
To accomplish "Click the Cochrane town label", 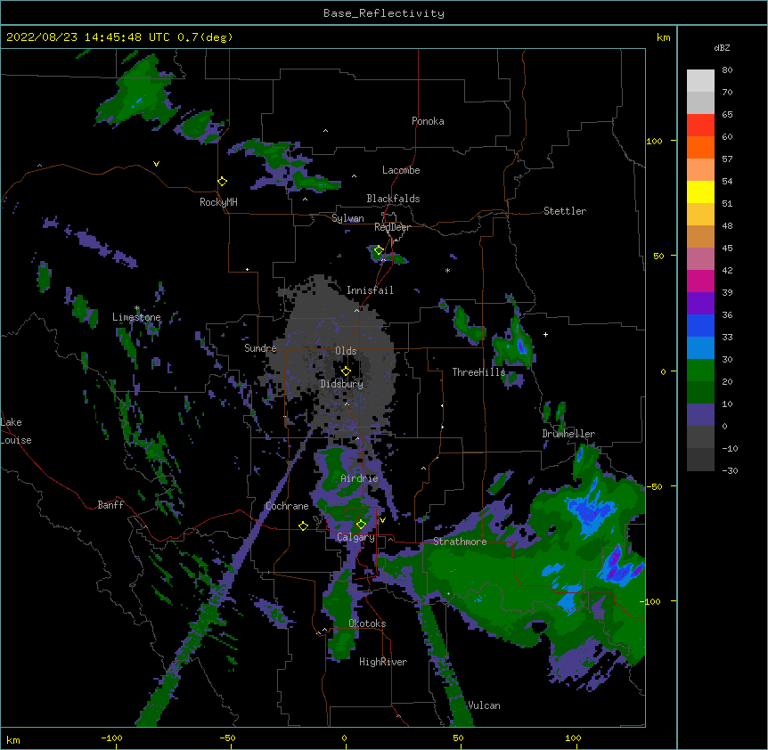I will coord(287,506).
